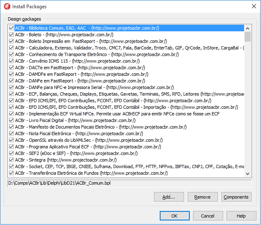Click the Add... button
The width and height of the screenshot is (261, 225).
tap(169, 197)
